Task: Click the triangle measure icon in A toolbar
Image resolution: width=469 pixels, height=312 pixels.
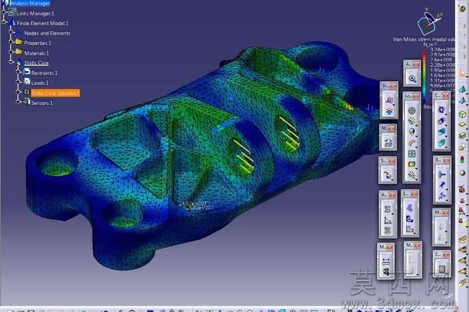Action: click(x=388, y=220)
